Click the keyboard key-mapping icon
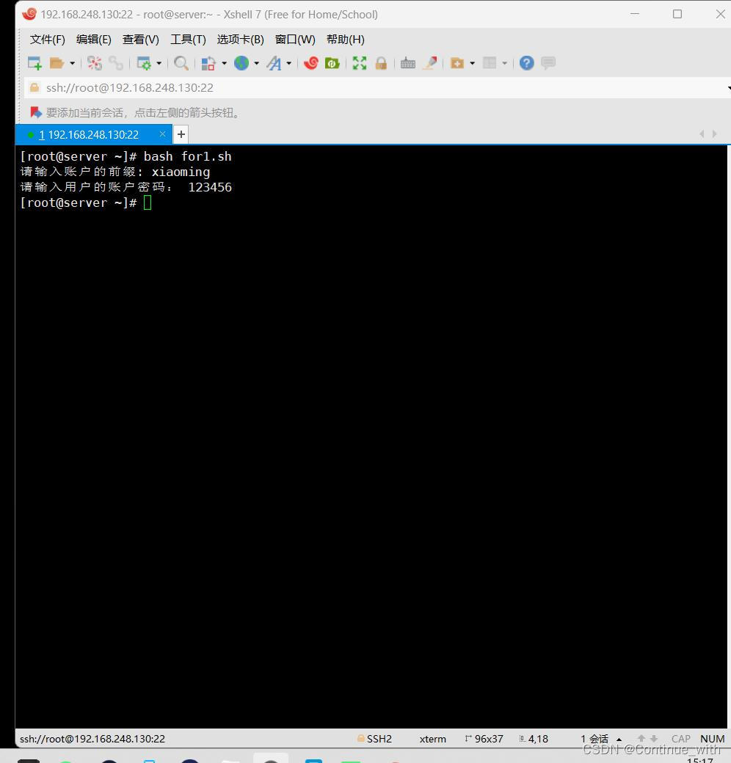 pyautogui.click(x=408, y=63)
